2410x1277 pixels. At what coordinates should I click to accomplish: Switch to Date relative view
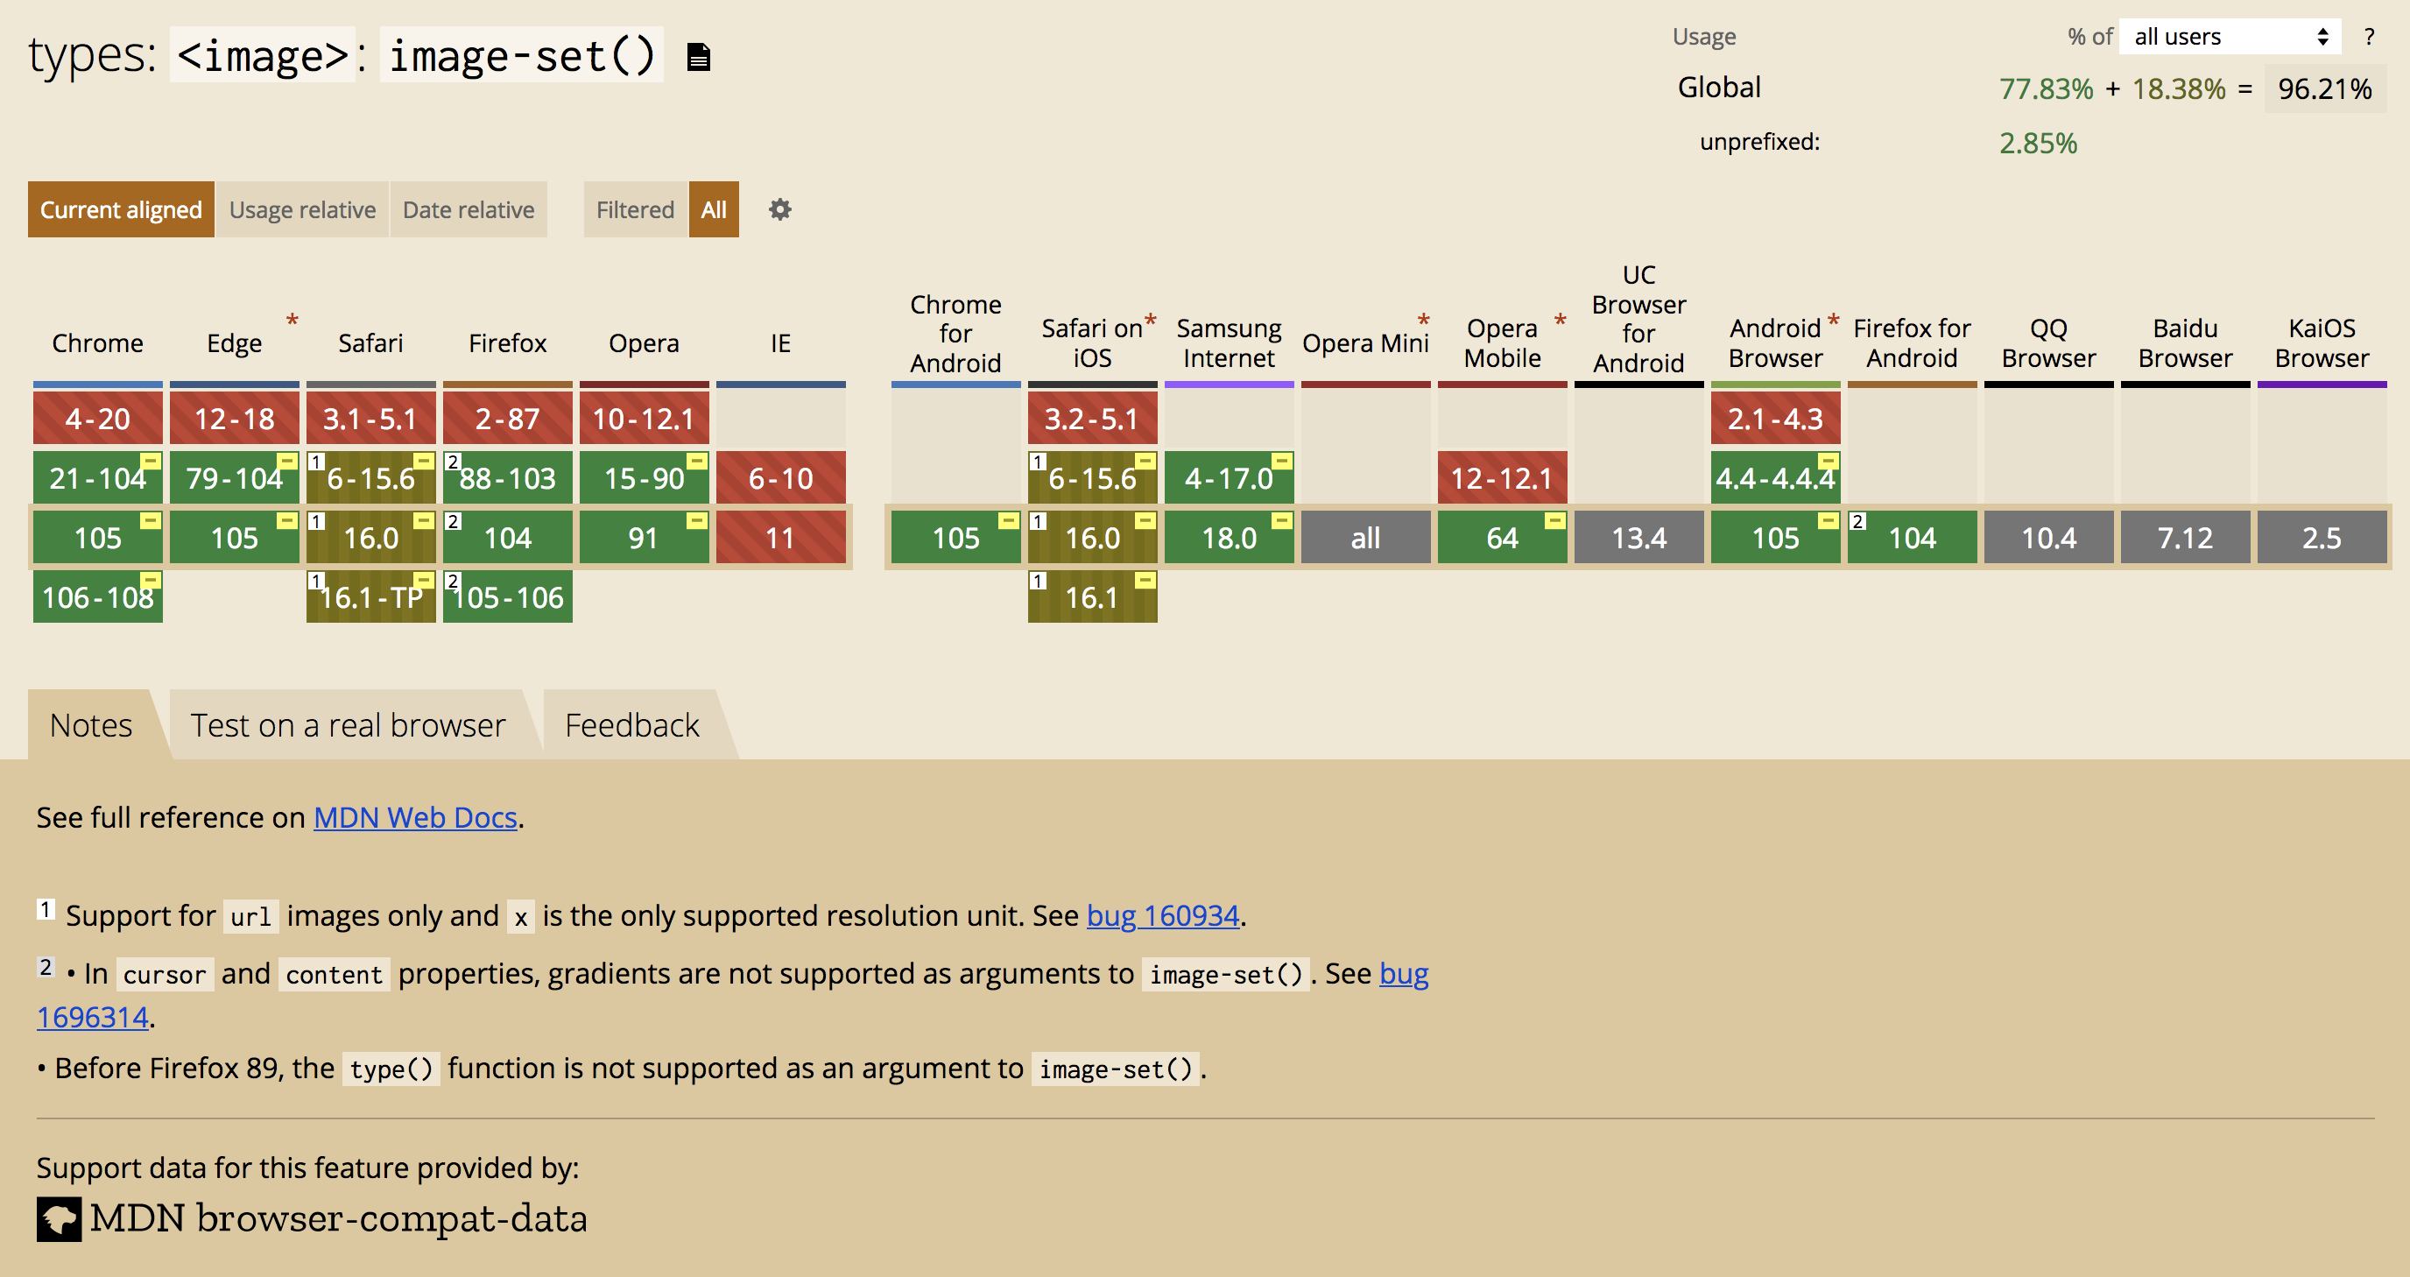pos(468,209)
